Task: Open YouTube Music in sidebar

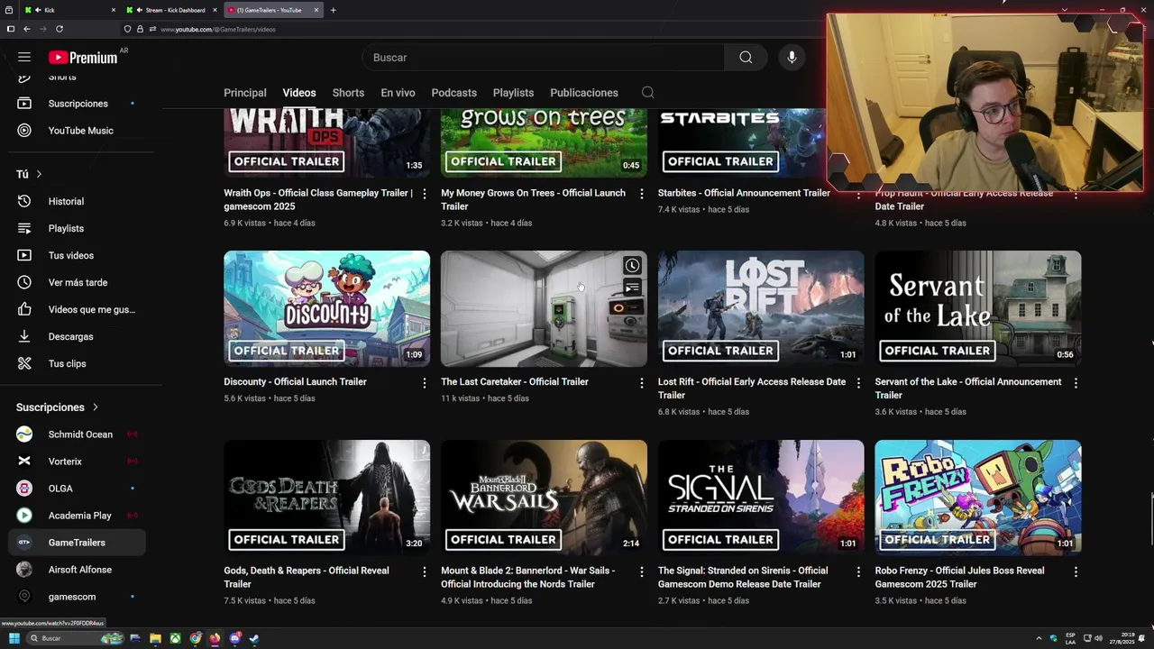Action: [78, 131]
